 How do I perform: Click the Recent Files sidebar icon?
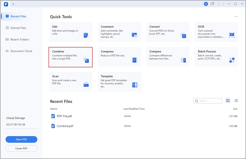[7, 16]
